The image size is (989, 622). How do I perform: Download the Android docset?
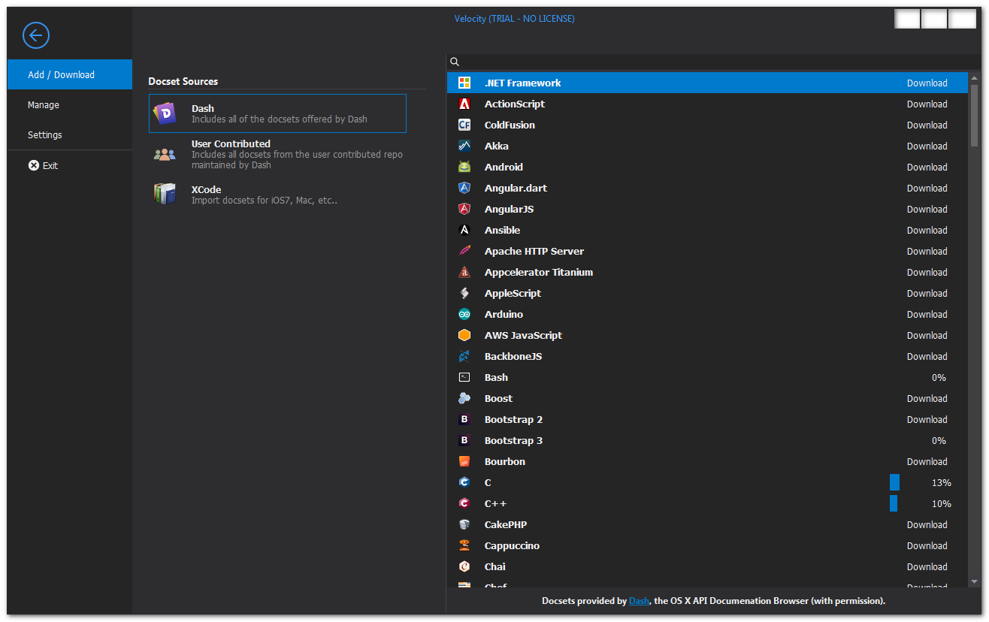pyautogui.click(x=927, y=167)
